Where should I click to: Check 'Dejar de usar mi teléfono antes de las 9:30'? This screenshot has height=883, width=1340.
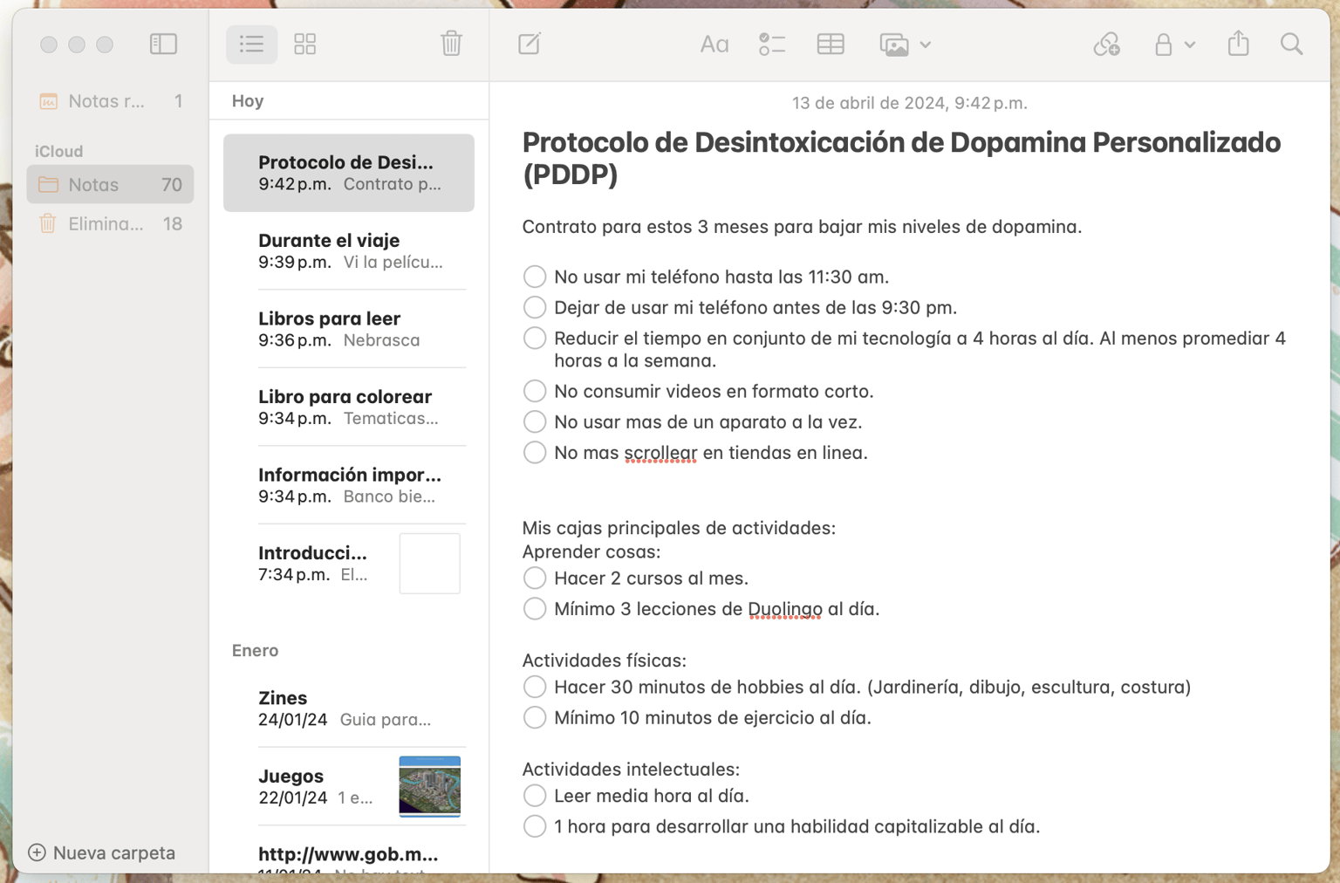(535, 307)
